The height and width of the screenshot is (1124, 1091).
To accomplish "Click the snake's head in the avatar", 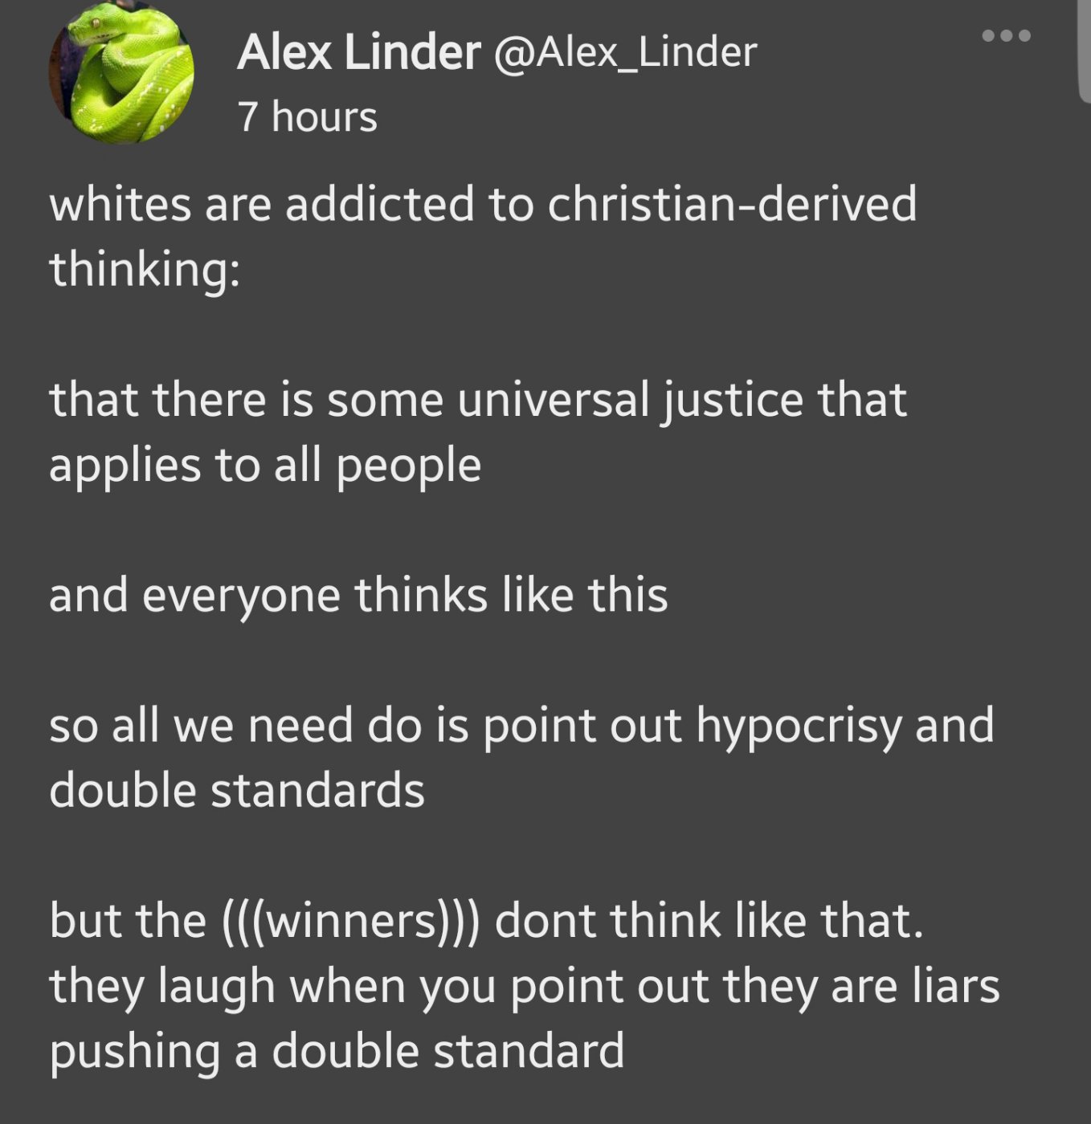I will click(x=88, y=24).
